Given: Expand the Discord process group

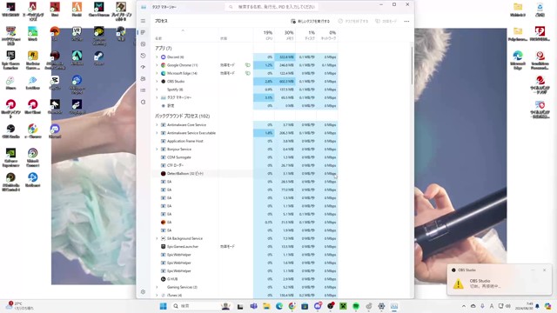Looking at the screenshot, I should [x=157, y=57].
